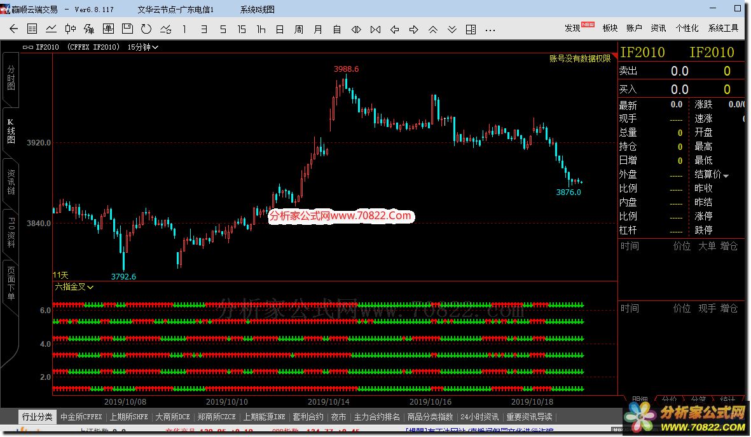Click the double-chevron up icon

pos(433,29)
